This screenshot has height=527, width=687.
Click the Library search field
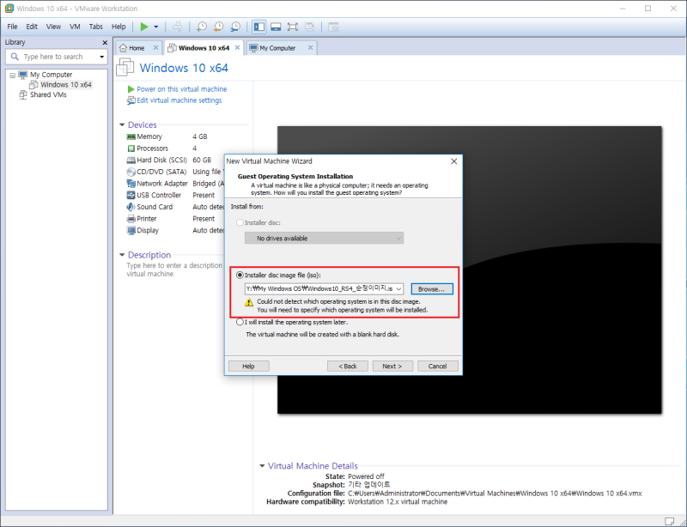[x=57, y=57]
